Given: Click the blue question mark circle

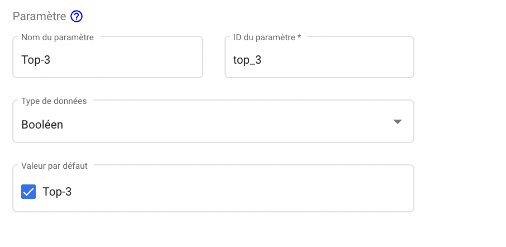Looking at the screenshot, I should [77, 16].
